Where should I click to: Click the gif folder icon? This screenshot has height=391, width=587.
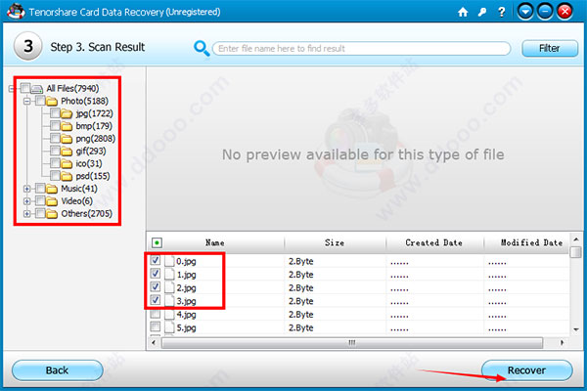click(x=67, y=152)
